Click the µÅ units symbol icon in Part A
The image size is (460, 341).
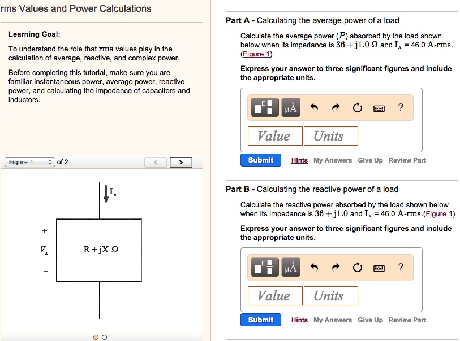point(289,107)
